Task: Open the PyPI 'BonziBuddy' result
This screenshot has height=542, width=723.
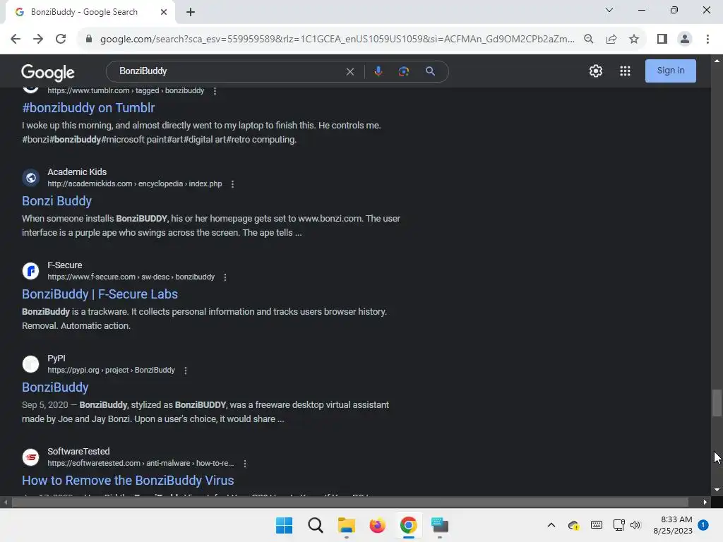Action: coord(55,387)
